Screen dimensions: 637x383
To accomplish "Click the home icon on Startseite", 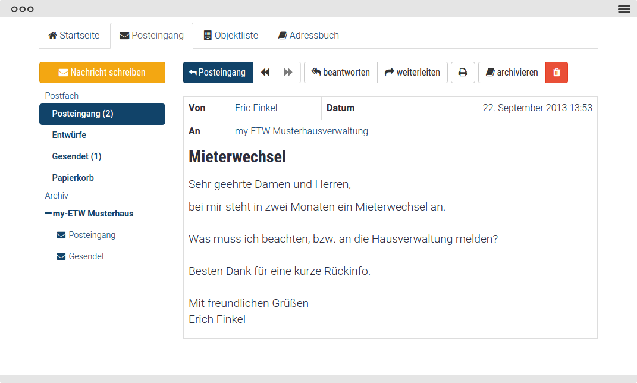I will [x=52, y=36].
